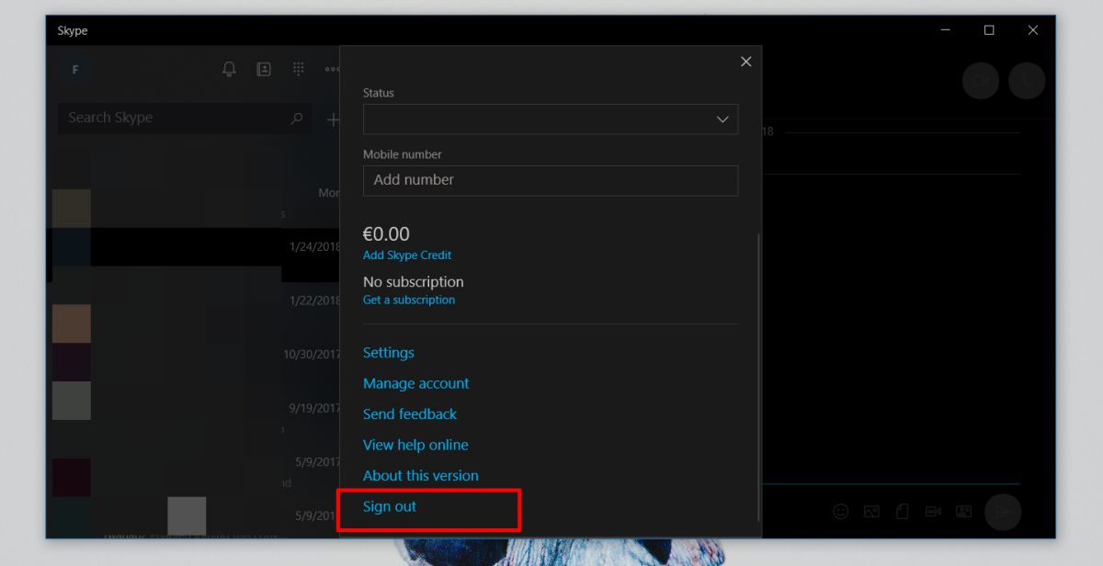Image resolution: width=1103 pixels, height=566 pixels.
Task: Open the notifications bell icon
Action: click(x=230, y=69)
